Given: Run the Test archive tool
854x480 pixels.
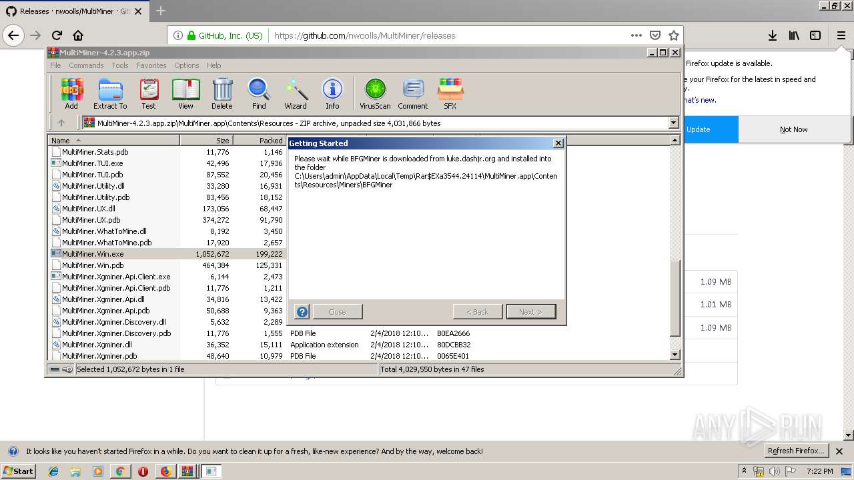Looking at the screenshot, I should [149, 93].
